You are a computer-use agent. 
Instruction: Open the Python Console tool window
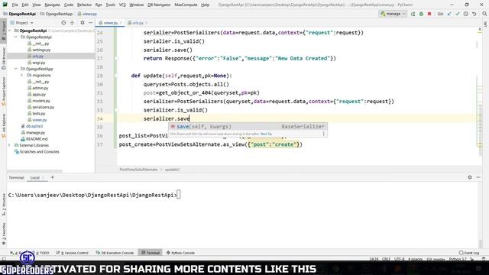click(x=180, y=253)
